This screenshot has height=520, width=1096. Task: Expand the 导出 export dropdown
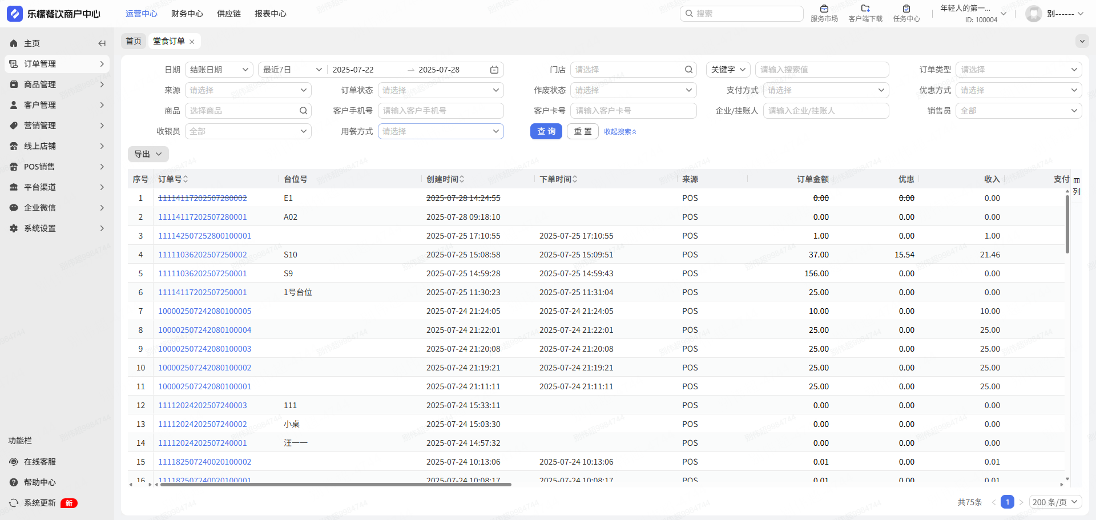pos(148,154)
